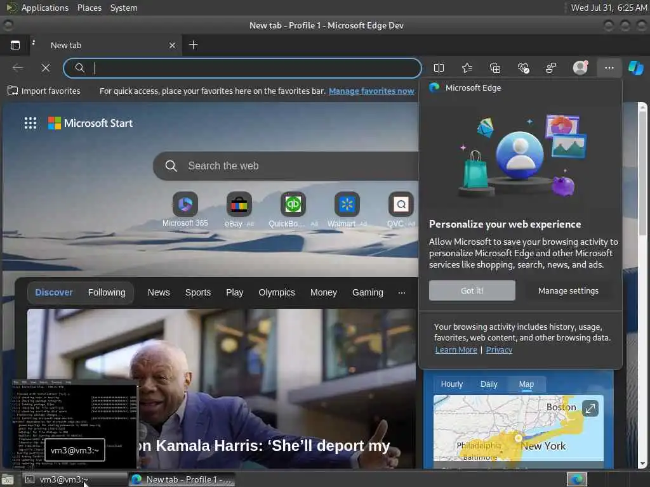Open the Walmart shortcut tile

[x=347, y=209]
